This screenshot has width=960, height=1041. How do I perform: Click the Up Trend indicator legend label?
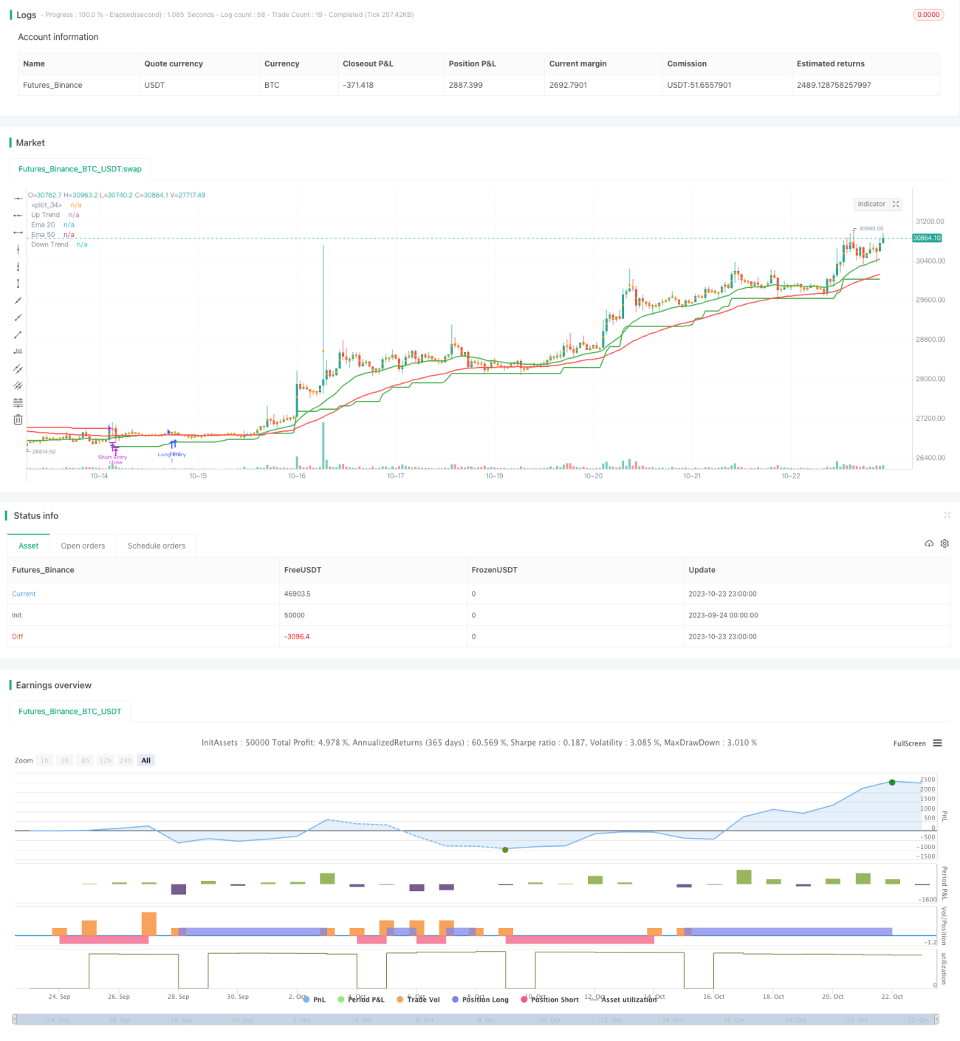tap(45, 215)
